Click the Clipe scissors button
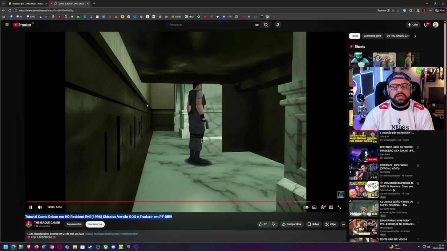The image size is (447, 251). [x=330, y=224]
